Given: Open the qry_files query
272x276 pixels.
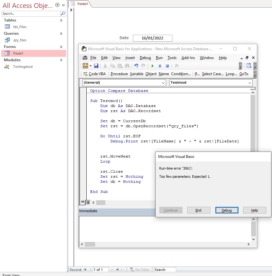Looking at the screenshot, I should [20, 40].
